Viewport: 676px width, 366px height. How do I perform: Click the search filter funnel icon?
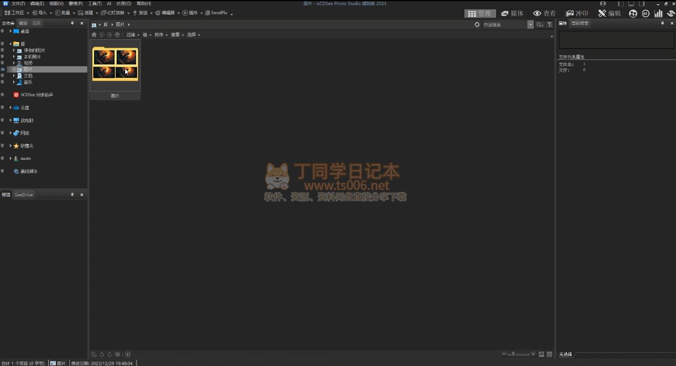[x=549, y=24]
